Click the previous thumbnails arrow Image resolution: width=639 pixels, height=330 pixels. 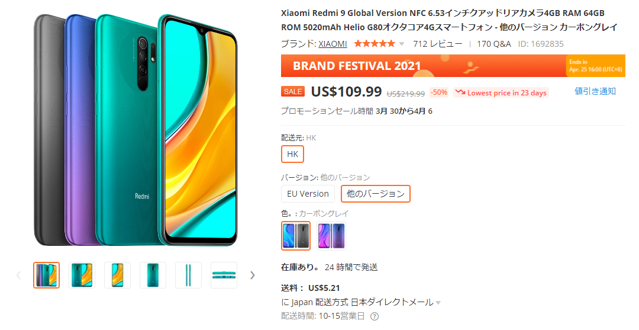point(19,275)
